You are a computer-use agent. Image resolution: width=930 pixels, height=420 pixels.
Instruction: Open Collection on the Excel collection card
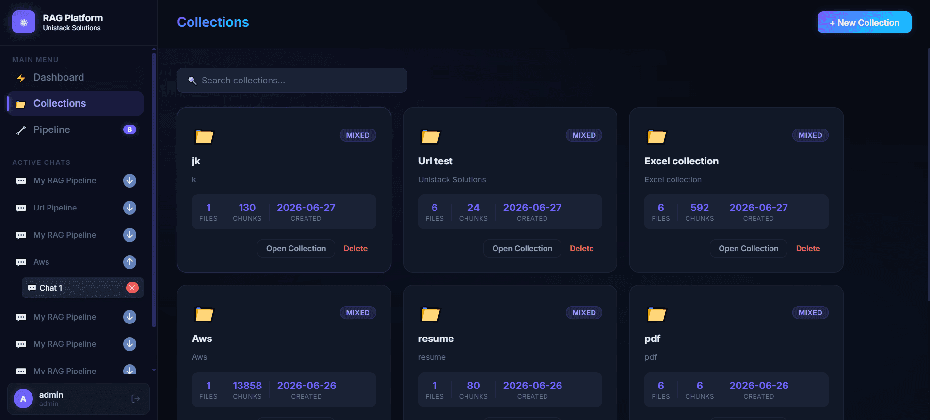pos(748,248)
